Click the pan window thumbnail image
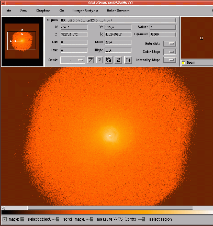The height and width of the screenshot is (226, 213). tap(22, 41)
